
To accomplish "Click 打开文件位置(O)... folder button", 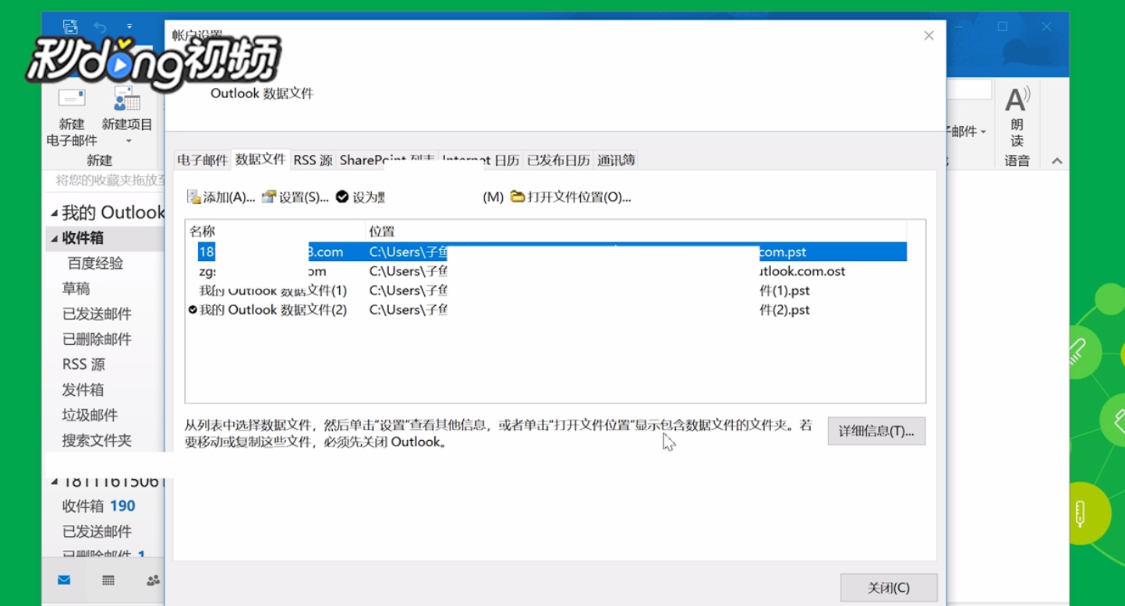I will point(571,197).
